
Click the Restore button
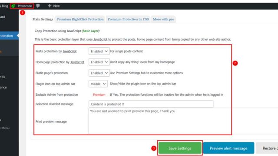[x=267, y=148]
